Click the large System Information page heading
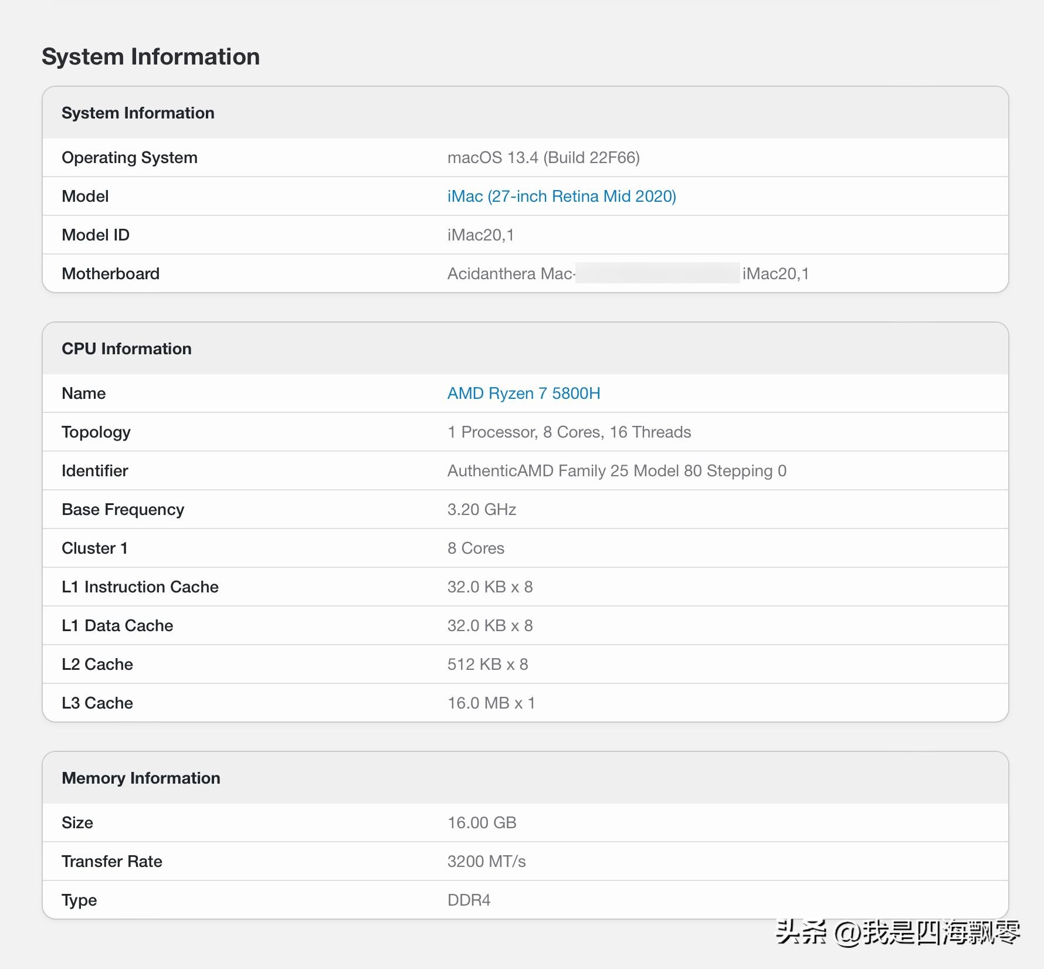1044x969 pixels. [151, 57]
